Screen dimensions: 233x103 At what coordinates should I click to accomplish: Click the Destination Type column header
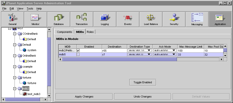[140, 47]
